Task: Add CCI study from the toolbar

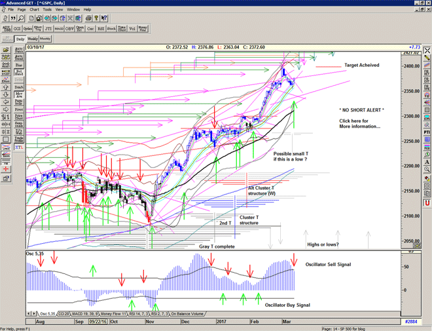Action: tap(18, 29)
